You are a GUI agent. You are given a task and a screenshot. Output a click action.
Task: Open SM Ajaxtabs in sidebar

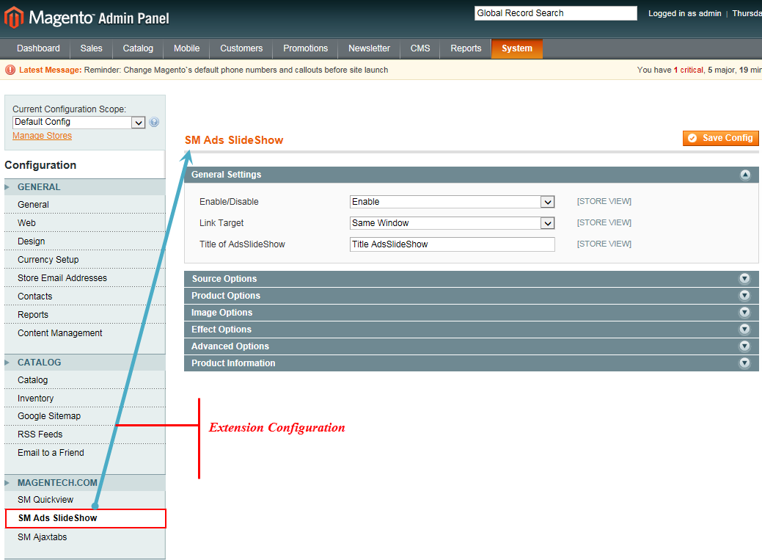[84, 537]
